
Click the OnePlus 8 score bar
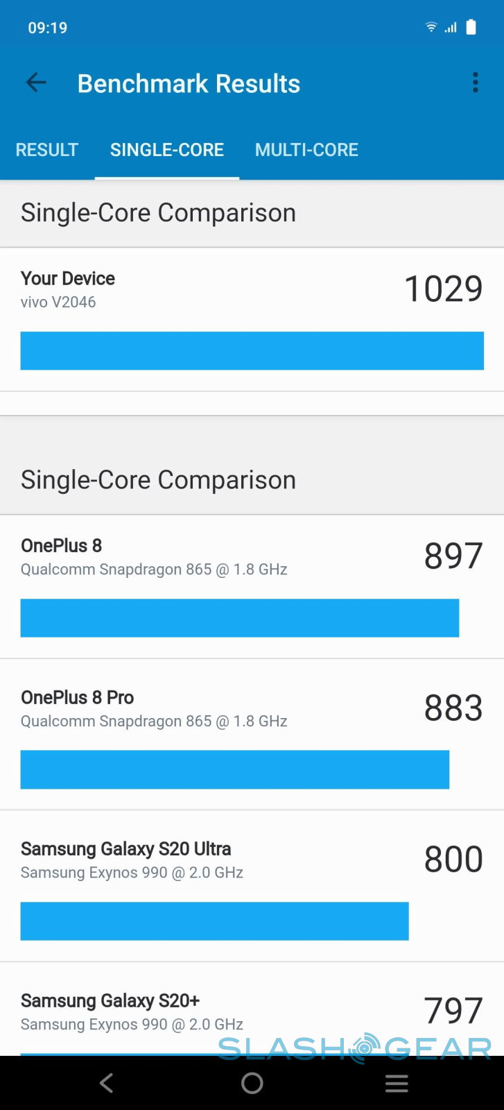coord(239,617)
